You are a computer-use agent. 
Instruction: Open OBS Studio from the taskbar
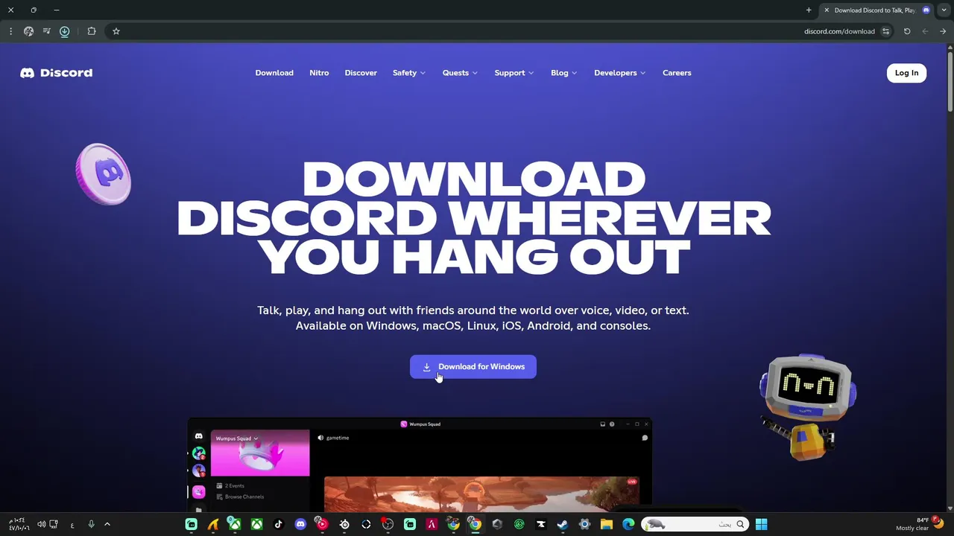pos(388,524)
